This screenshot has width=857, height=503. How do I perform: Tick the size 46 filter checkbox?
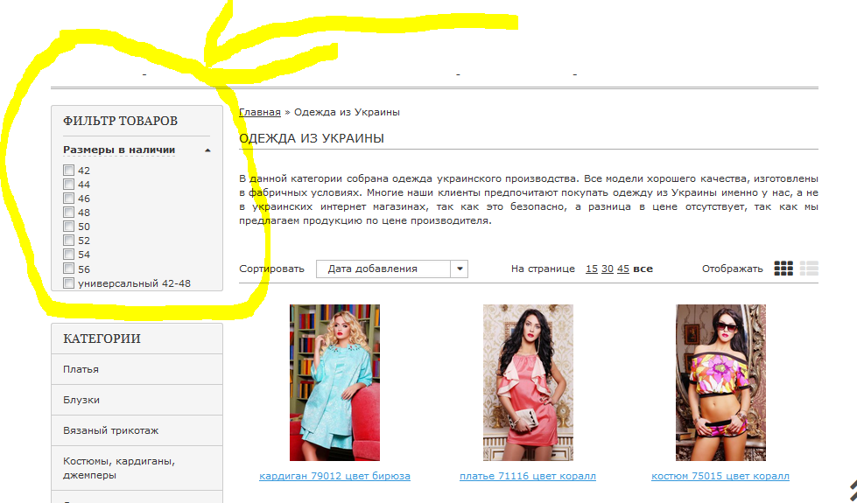click(x=68, y=199)
